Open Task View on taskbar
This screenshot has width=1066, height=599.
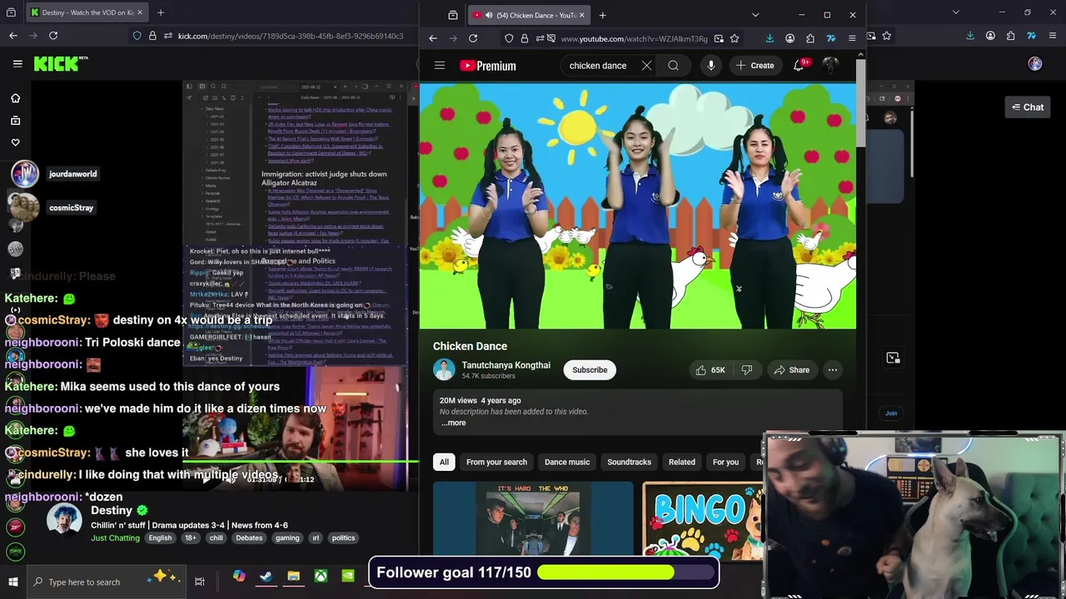(200, 582)
